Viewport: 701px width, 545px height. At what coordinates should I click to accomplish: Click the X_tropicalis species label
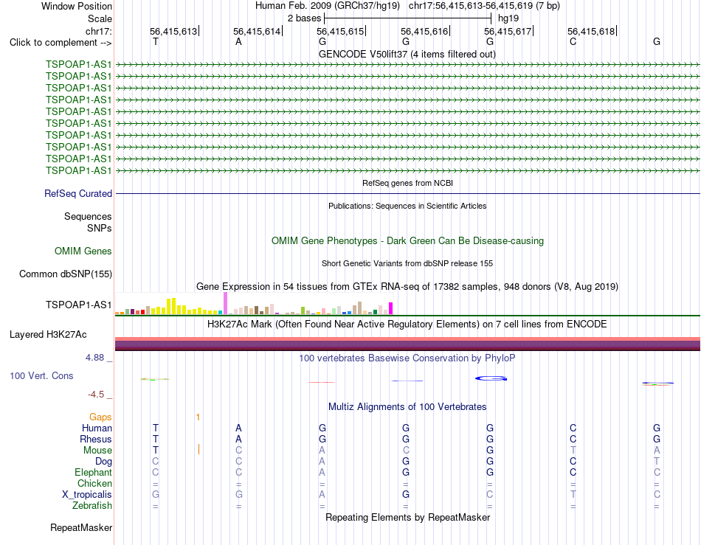point(87,495)
